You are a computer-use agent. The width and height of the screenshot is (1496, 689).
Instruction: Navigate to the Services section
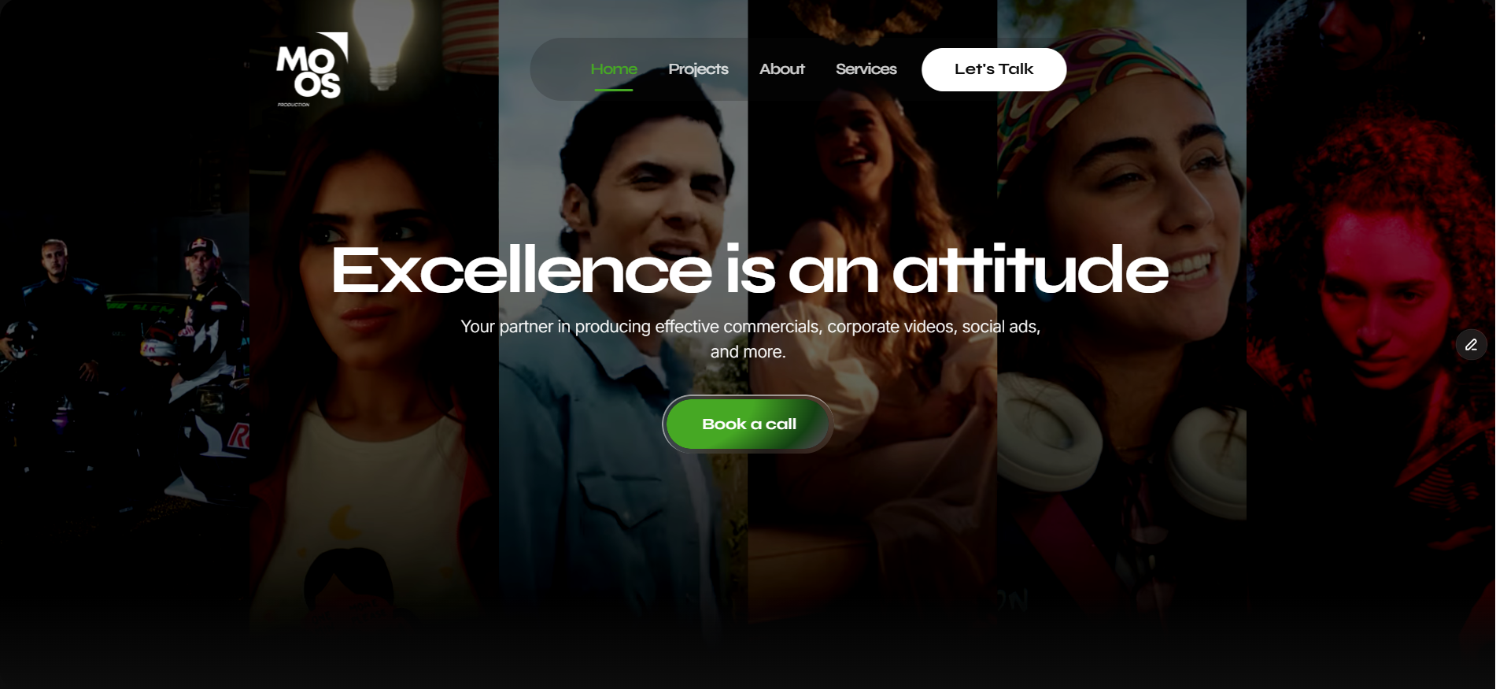(866, 69)
